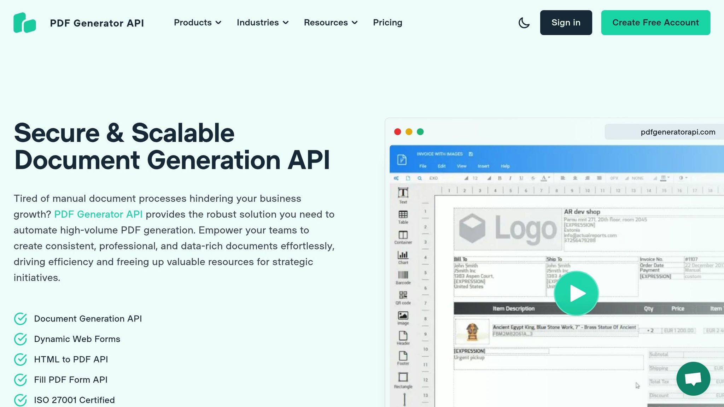
Task: Click the checkmark beside Fill PDF Form API
Action: click(21, 380)
